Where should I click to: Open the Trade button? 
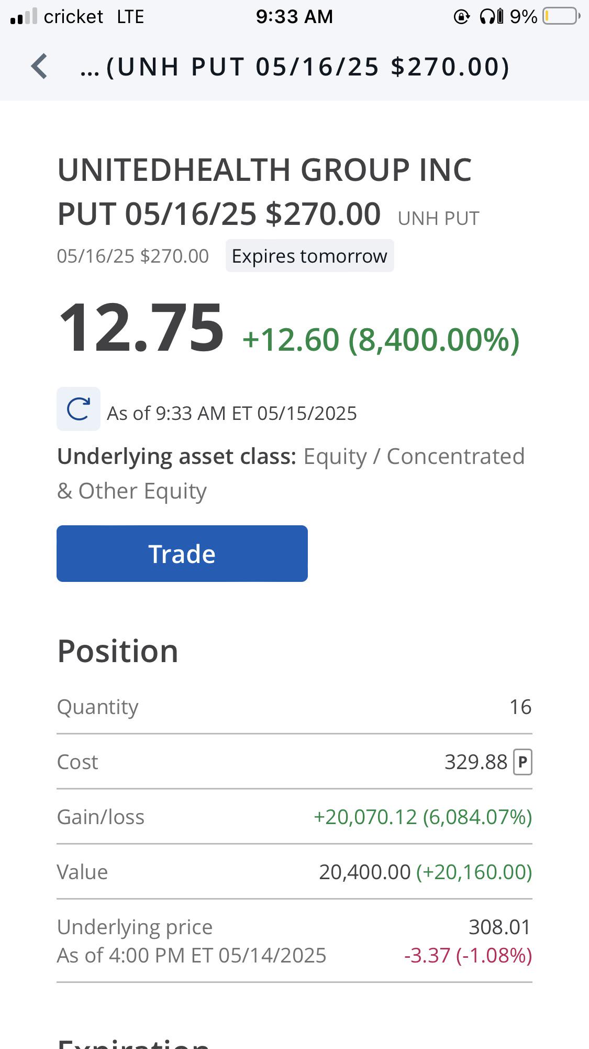(182, 554)
